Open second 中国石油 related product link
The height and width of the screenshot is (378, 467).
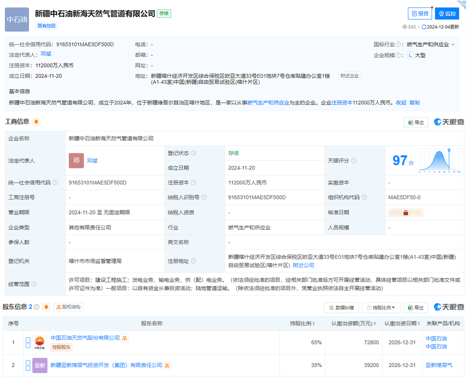pos(436,347)
